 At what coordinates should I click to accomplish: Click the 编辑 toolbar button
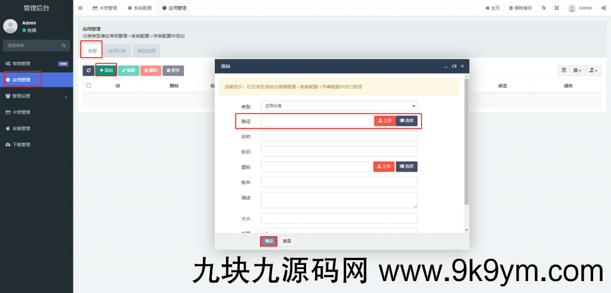click(129, 70)
